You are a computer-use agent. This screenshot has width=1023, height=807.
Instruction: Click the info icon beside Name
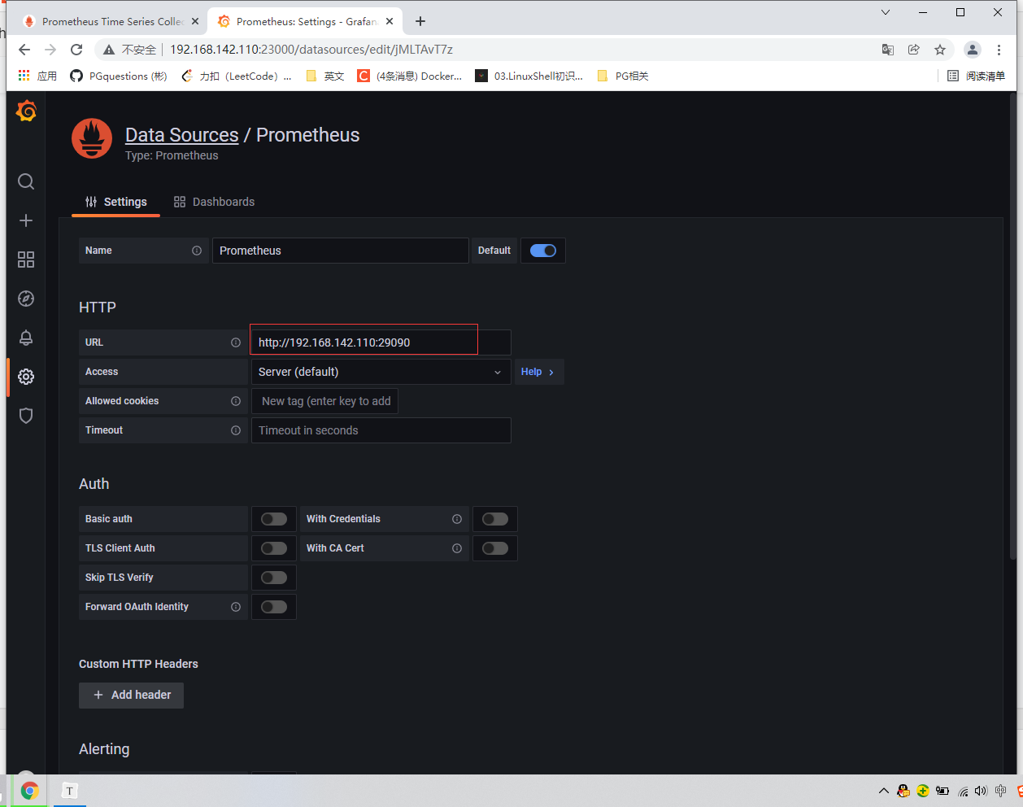[x=197, y=251]
